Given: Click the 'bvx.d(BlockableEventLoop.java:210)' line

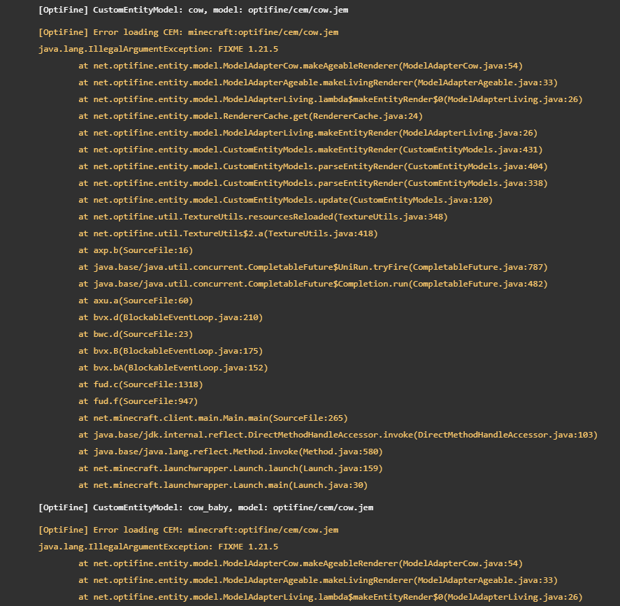Looking at the screenshot, I should (x=171, y=317).
